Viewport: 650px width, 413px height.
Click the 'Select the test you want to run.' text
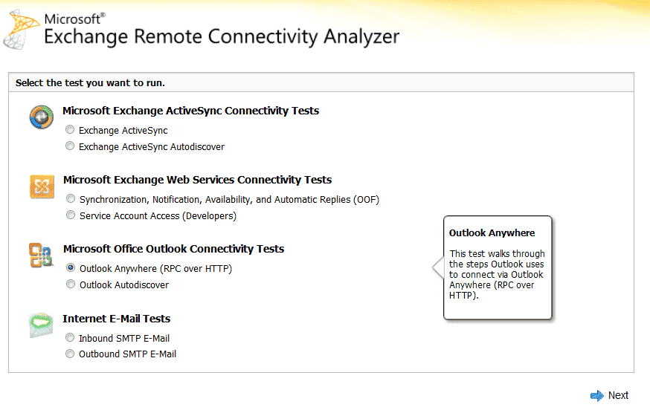90,83
